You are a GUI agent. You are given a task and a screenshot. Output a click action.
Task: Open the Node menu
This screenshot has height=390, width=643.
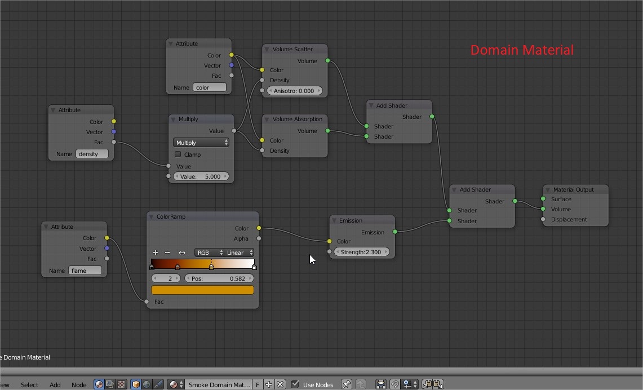click(x=79, y=385)
